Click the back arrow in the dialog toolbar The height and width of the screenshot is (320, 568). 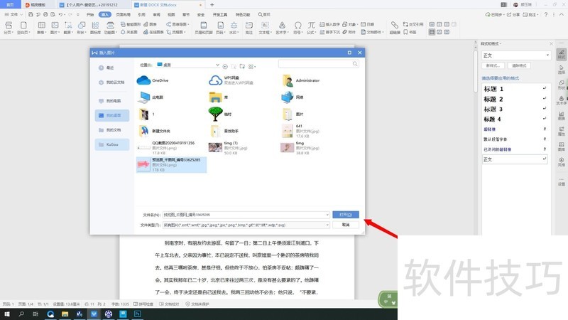pos(225,66)
